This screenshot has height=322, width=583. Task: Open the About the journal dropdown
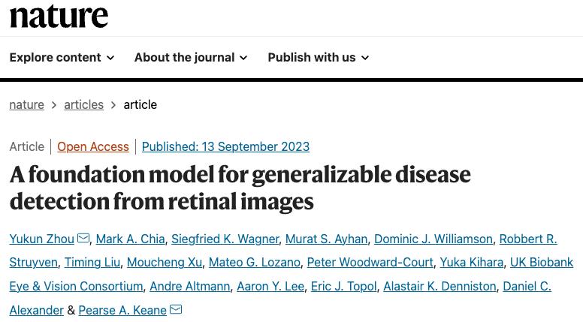click(x=191, y=57)
